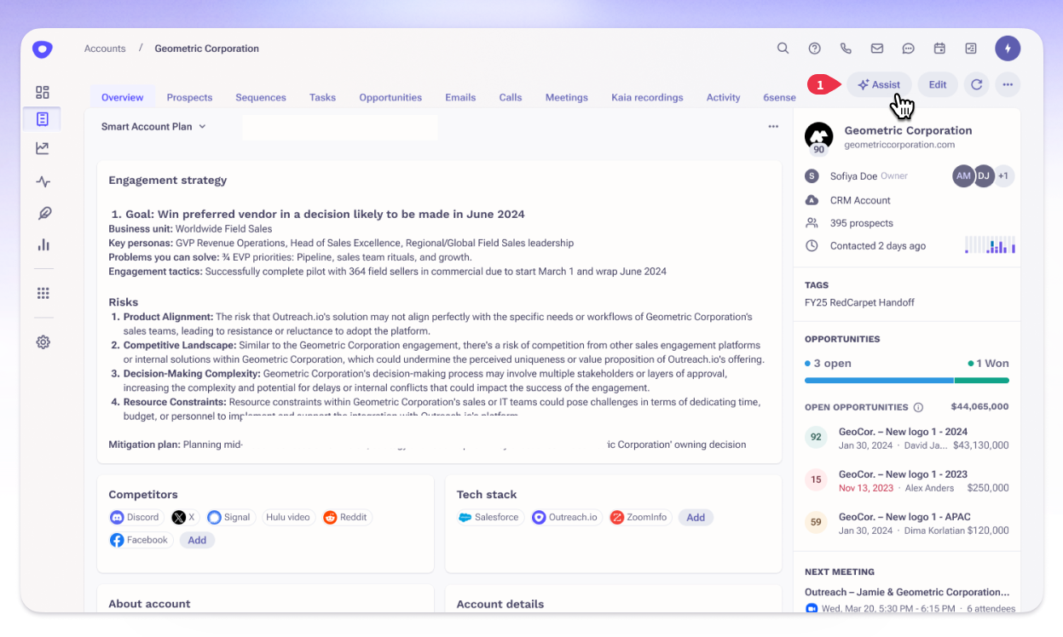
Task: Click the Geometric Corporation company logo
Action: point(819,136)
